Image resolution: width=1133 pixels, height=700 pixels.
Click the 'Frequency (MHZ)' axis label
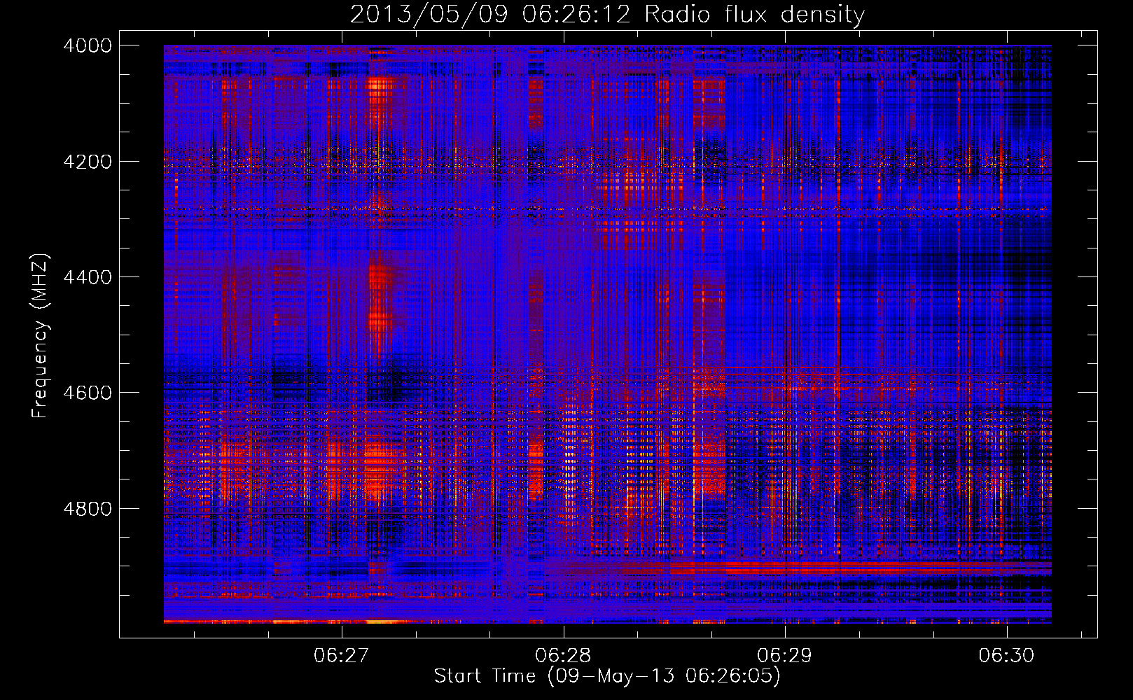40,336
